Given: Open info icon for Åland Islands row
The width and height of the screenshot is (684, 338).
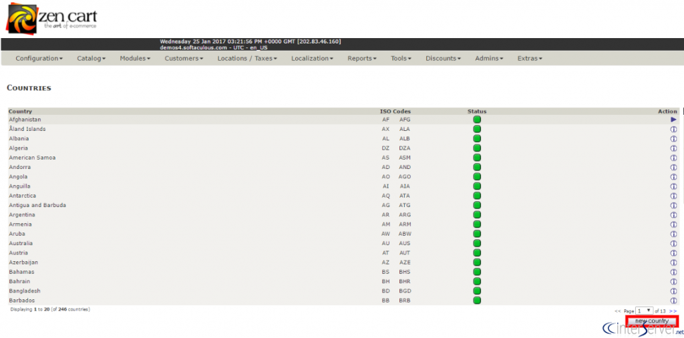Looking at the screenshot, I should [673, 129].
